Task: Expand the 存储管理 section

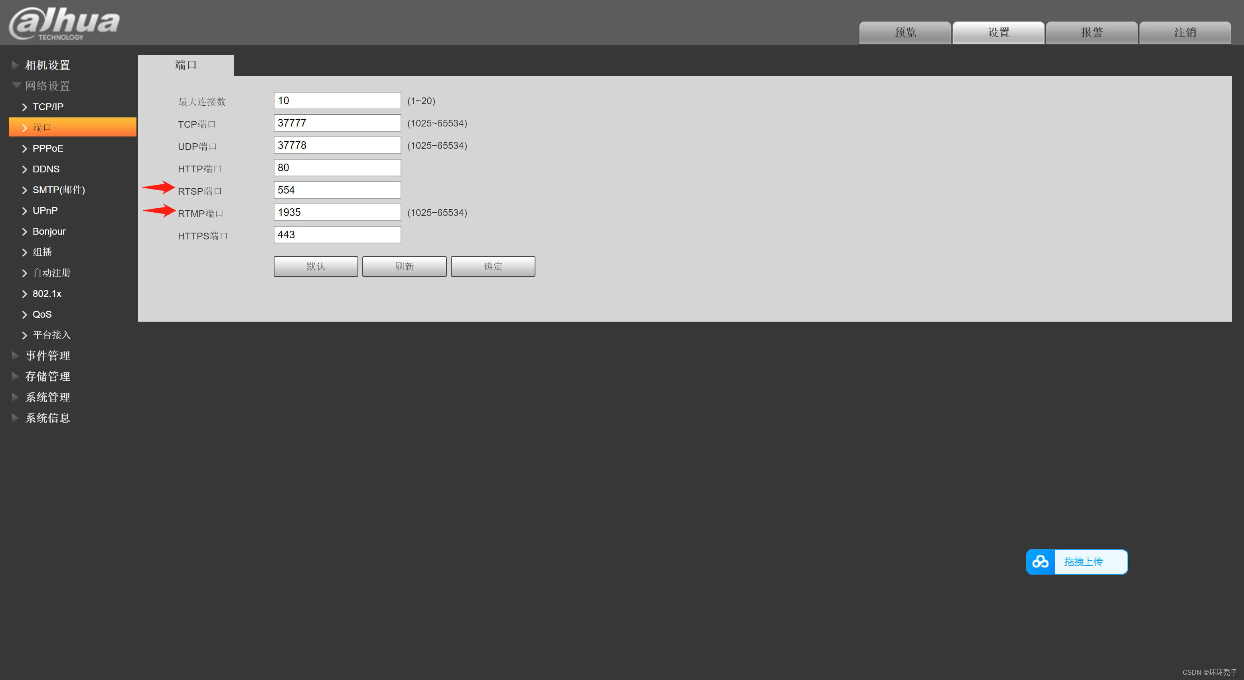Action: click(x=47, y=377)
